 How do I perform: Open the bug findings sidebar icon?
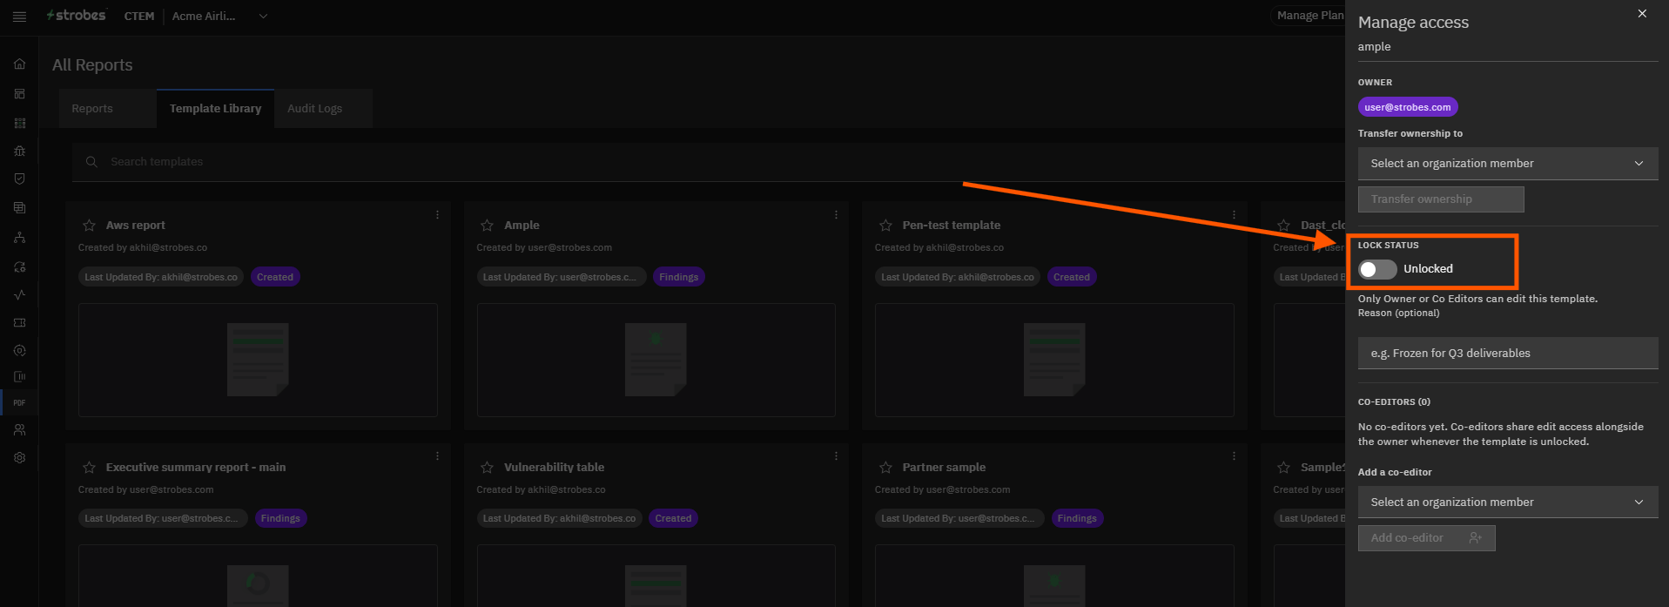pos(19,151)
